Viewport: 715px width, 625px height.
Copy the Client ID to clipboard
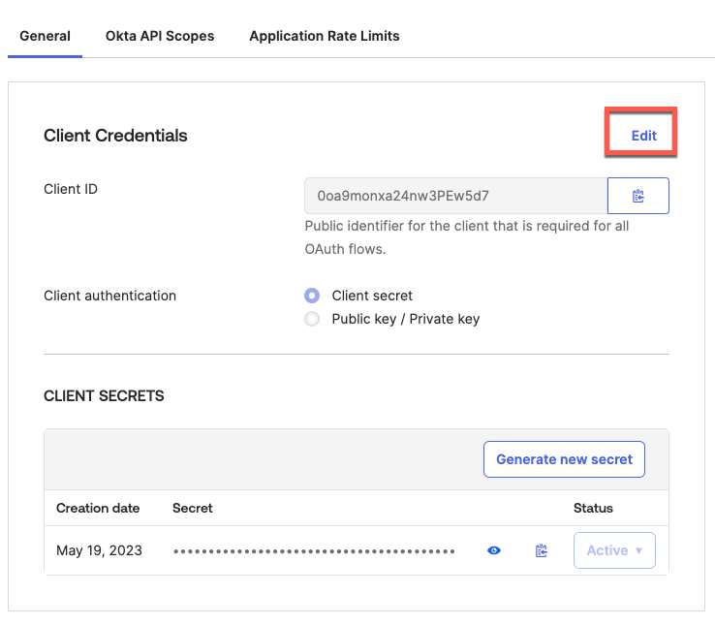[x=637, y=196]
